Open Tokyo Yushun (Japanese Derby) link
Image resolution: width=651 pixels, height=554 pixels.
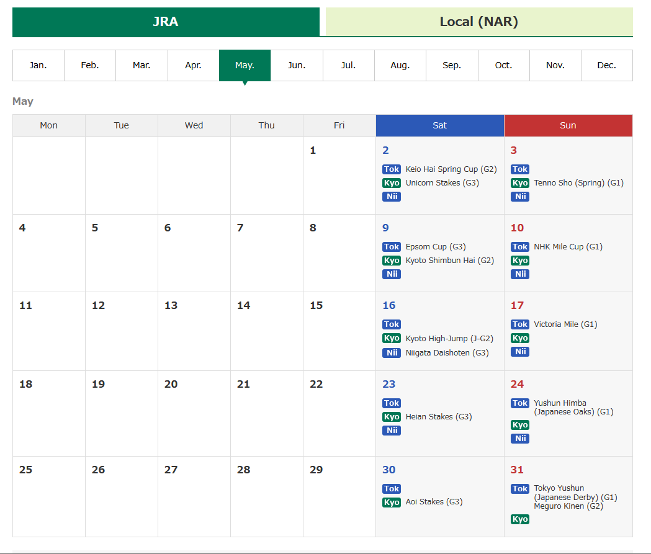(x=575, y=493)
